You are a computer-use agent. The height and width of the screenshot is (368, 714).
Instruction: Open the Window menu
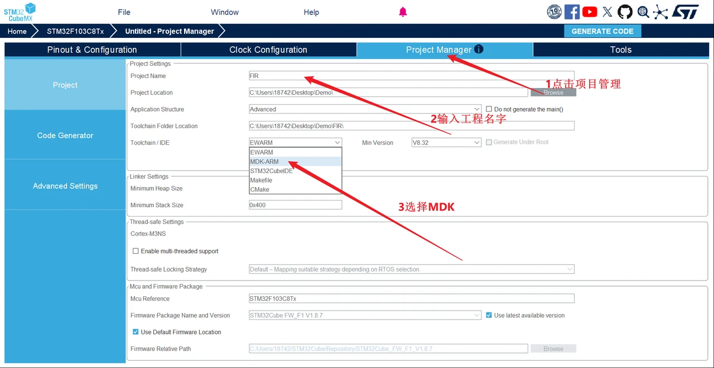pyautogui.click(x=225, y=12)
